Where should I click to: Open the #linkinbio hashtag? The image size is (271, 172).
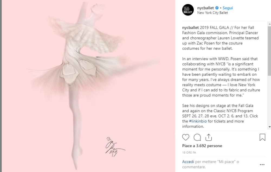[x=198, y=121]
